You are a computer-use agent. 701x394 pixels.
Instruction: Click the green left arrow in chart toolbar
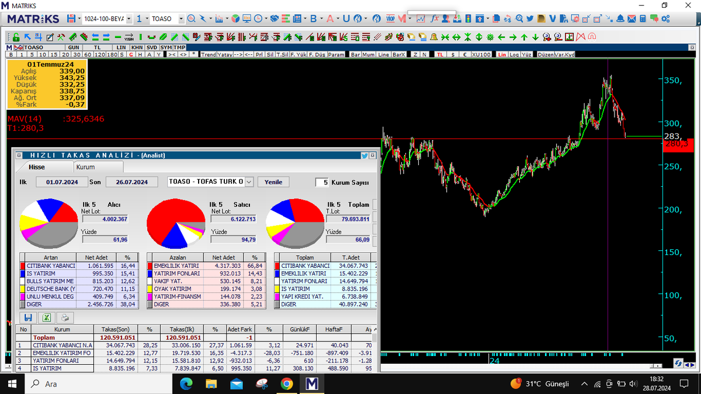click(501, 37)
